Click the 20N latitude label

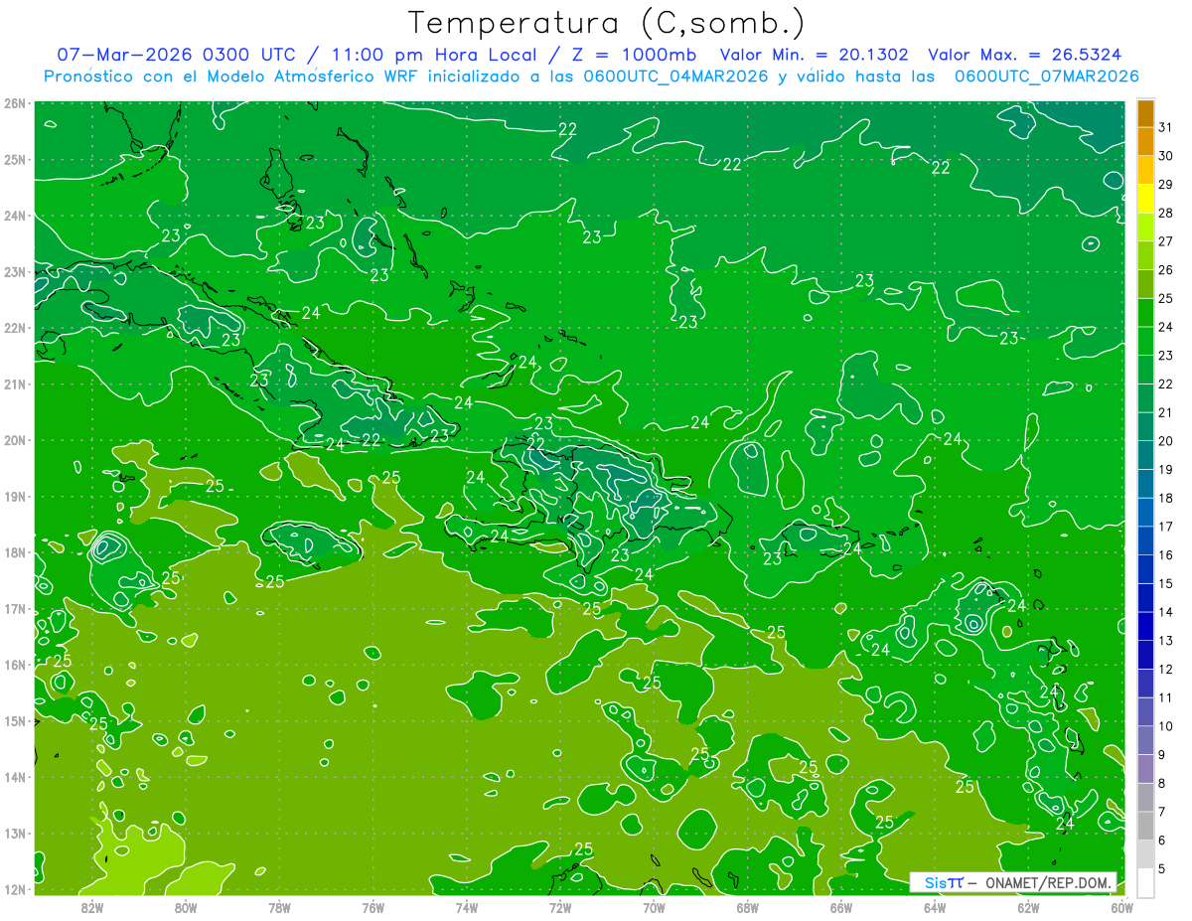pos(16,440)
